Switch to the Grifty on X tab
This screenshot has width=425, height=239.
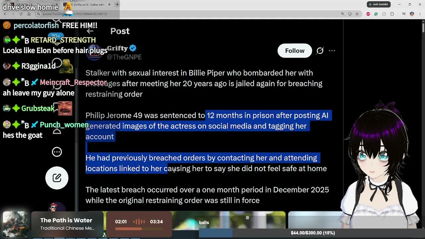tap(87, 5)
